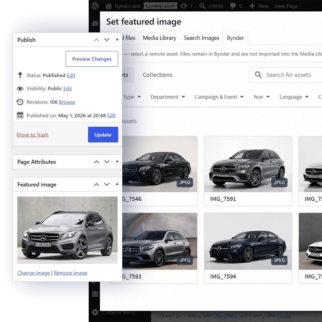This screenshot has height=322, width=322.
Task: Open the WordPress link in footer
Action: coord(225,316)
